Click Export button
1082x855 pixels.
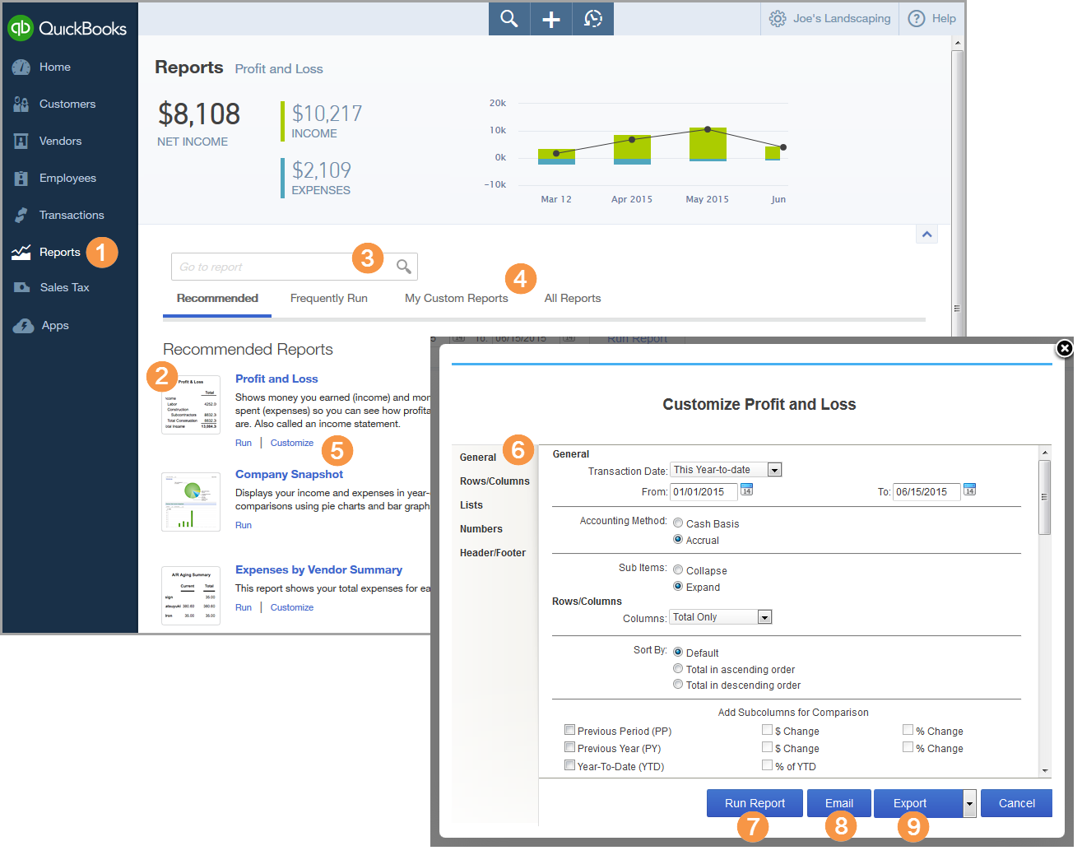(918, 804)
